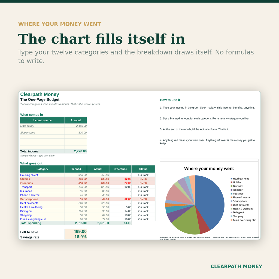Select Groceries actual value 407.00

pos(98,183)
